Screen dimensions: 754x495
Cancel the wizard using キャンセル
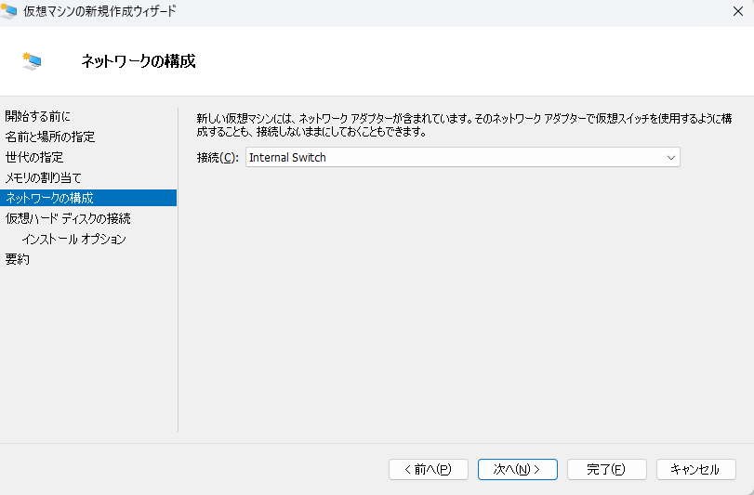(x=695, y=469)
